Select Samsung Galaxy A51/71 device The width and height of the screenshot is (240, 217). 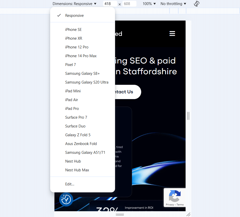coord(83,153)
